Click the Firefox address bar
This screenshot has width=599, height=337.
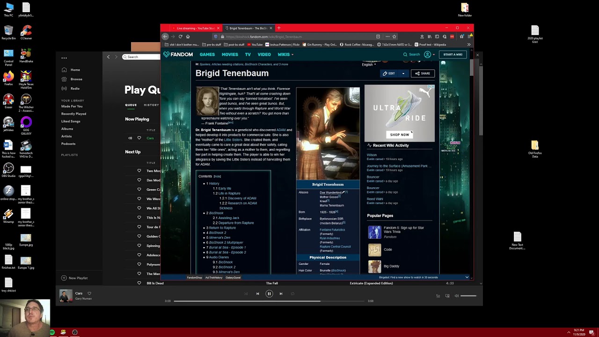[299, 37]
